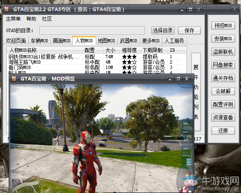Screen dimensions: 241x193
Task: Open the 帮助 menu
Action: coord(31,19)
